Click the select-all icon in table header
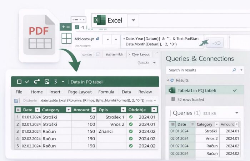The image size is (250, 161). [x=18, y=110]
